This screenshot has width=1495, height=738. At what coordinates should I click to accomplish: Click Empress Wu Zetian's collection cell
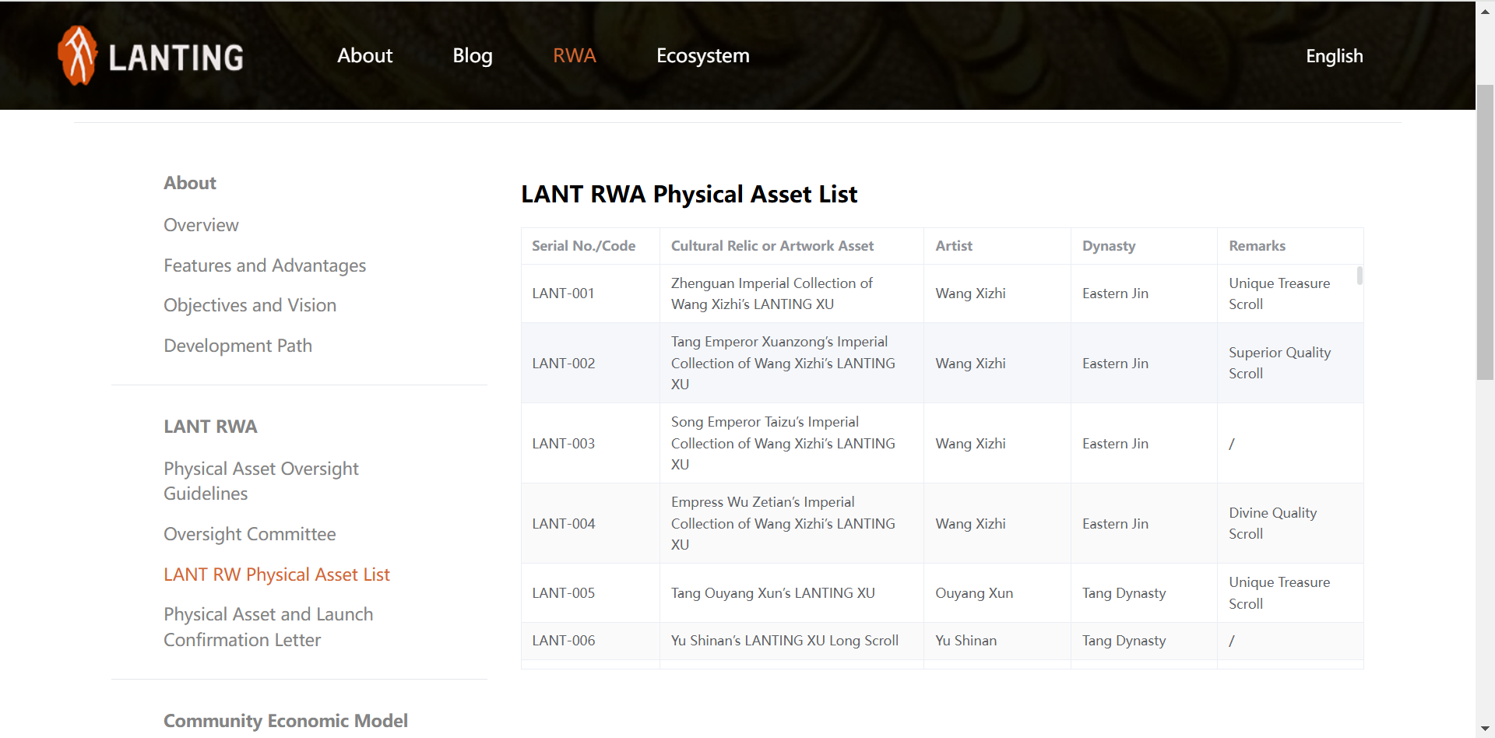pos(792,523)
